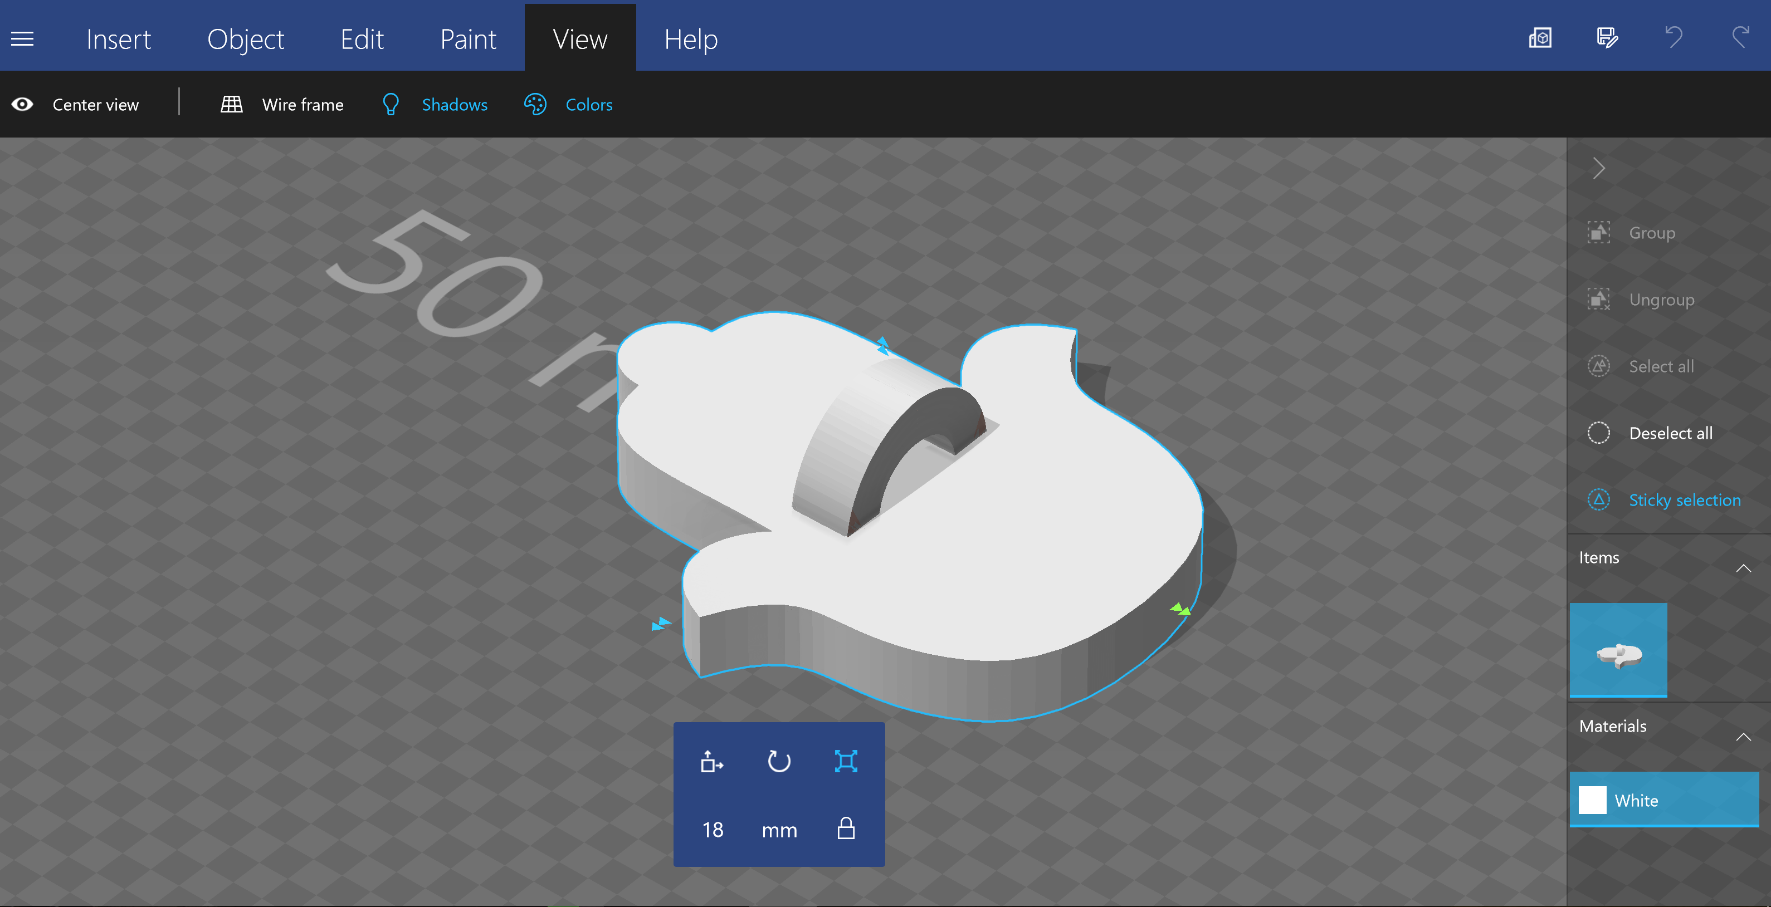The height and width of the screenshot is (907, 1771).
Task: Click the Center view eye icon
Action: pyautogui.click(x=23, y=105)
